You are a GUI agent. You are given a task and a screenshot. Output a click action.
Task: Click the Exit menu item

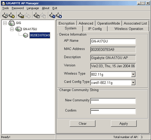[55, 8]
